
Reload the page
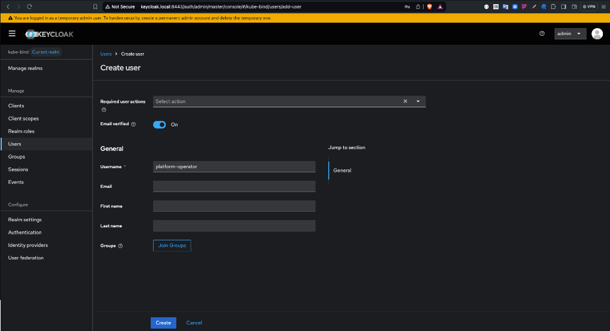click(x=29, y=7)
